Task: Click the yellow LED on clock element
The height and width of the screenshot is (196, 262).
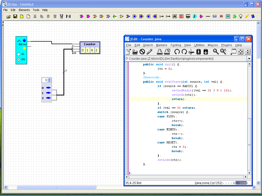Action: point(24,48)
